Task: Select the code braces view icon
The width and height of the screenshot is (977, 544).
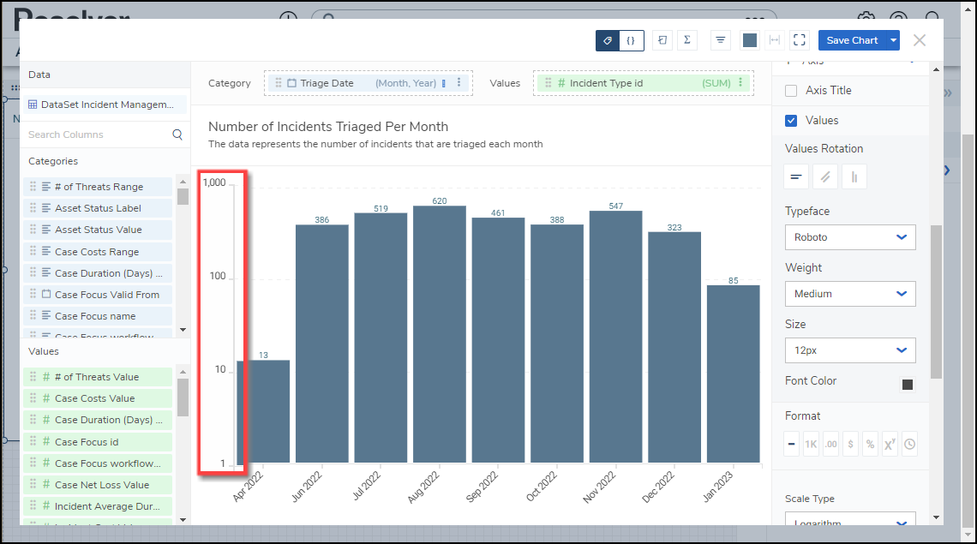Action: point(631,40)
